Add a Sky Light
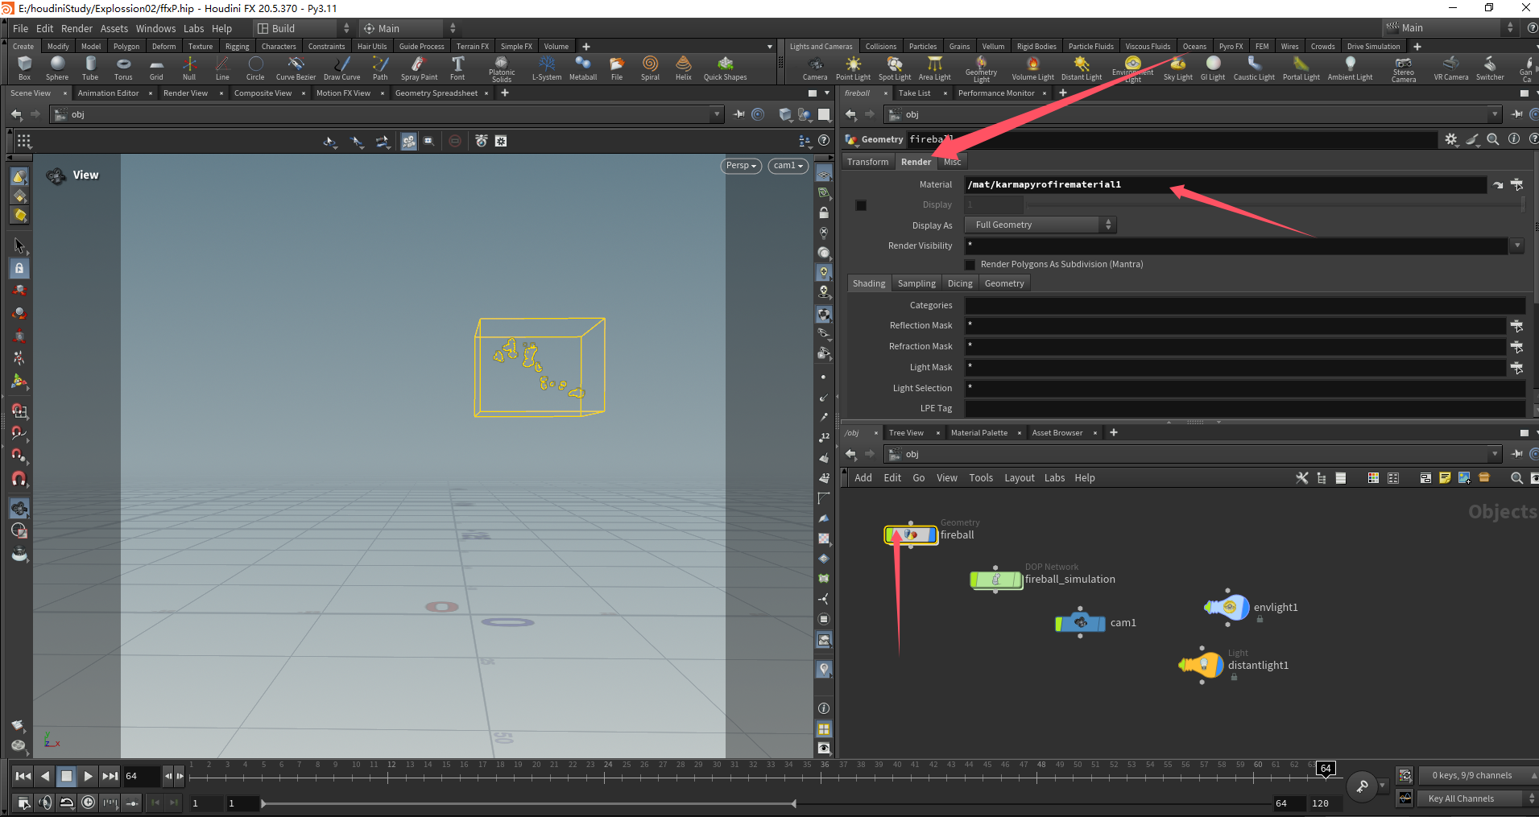The height and width of the screenshot is (817, 1539). [x=1178, y=68]
